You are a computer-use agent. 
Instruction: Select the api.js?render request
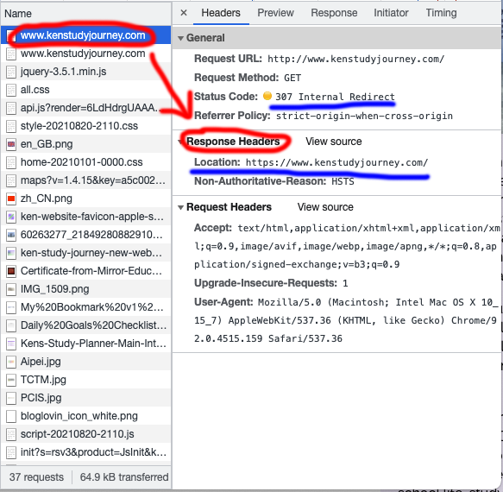pyautogui.click(x=85, y=108)
